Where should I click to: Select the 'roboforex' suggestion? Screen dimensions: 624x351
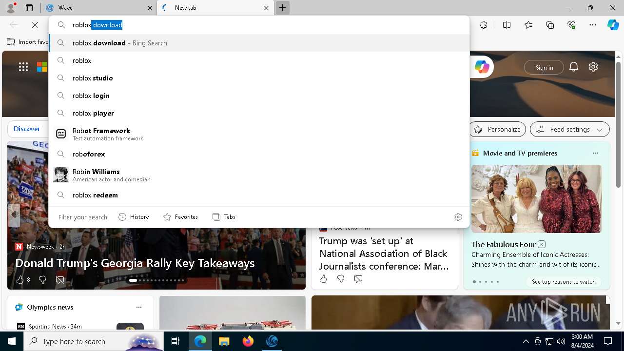[259, 154]
